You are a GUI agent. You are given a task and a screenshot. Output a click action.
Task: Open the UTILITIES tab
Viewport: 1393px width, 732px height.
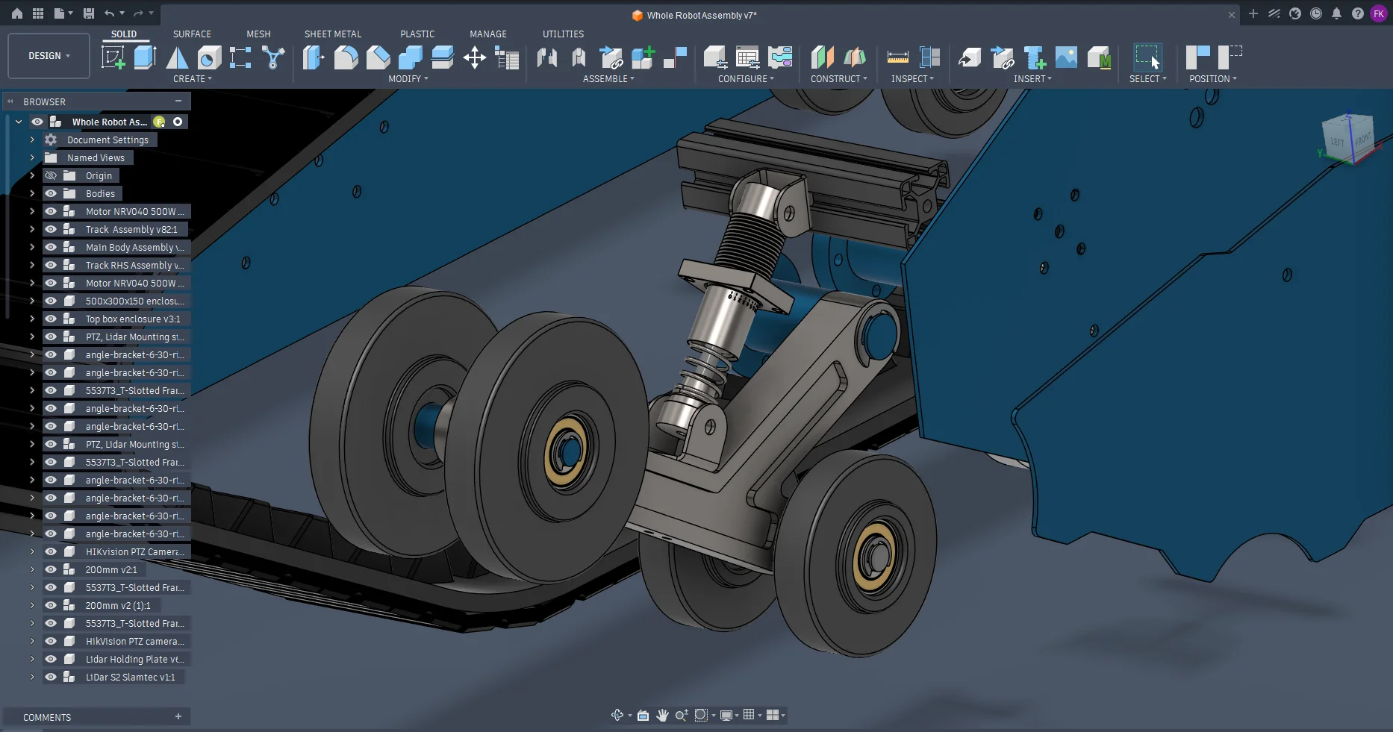pos(563,34)
